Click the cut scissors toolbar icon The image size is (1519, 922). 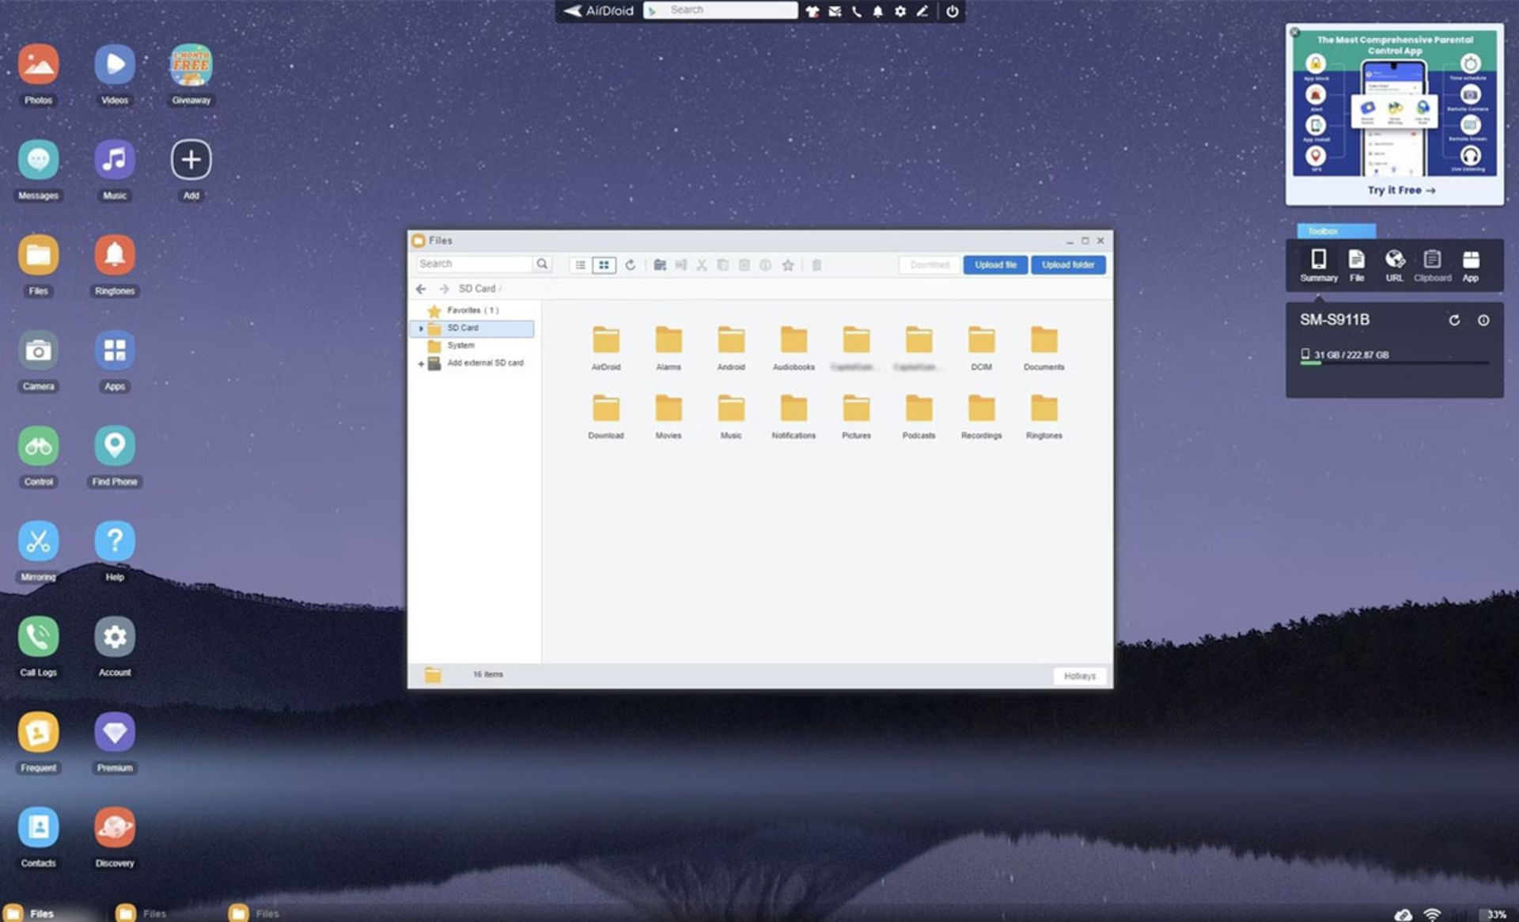coord(702,265)
